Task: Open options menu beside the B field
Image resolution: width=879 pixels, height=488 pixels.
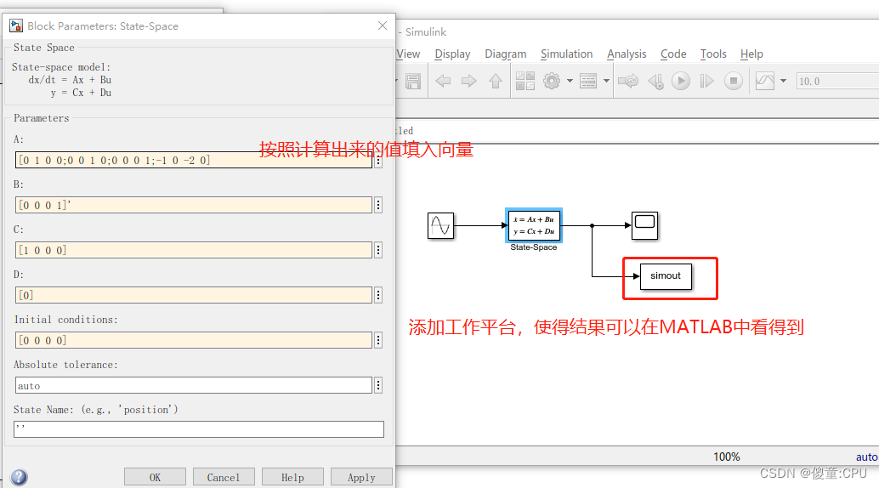Action: (x=378, y=205)
